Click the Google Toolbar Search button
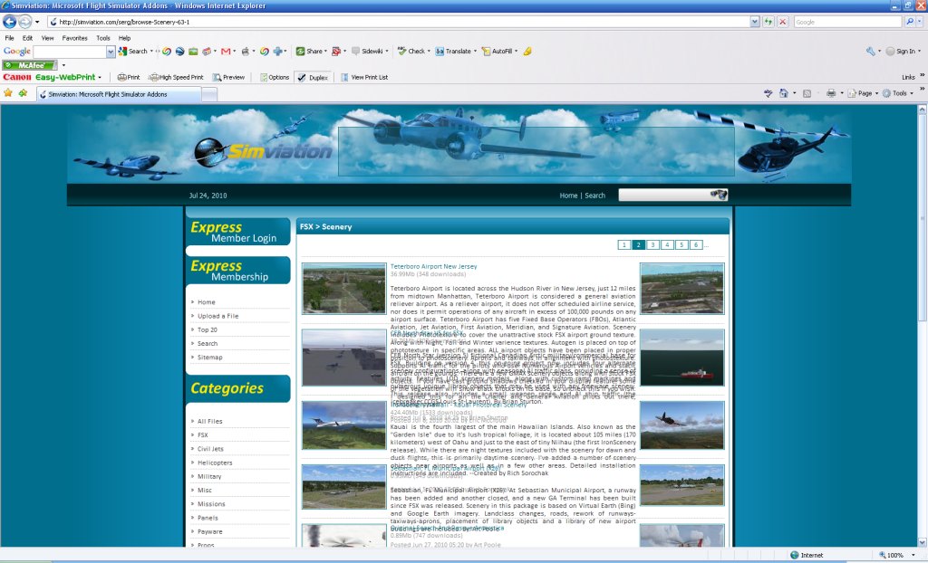This screenshot has height=563, width=928. tap(134, 52)
